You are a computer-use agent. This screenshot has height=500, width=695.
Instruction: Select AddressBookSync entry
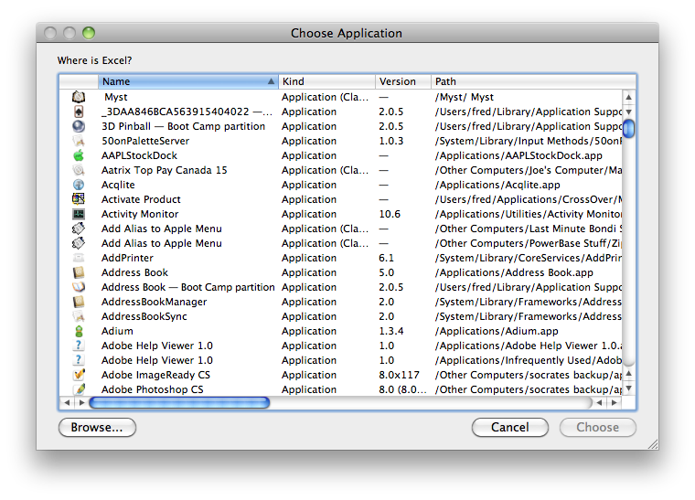tap(144, 316)
